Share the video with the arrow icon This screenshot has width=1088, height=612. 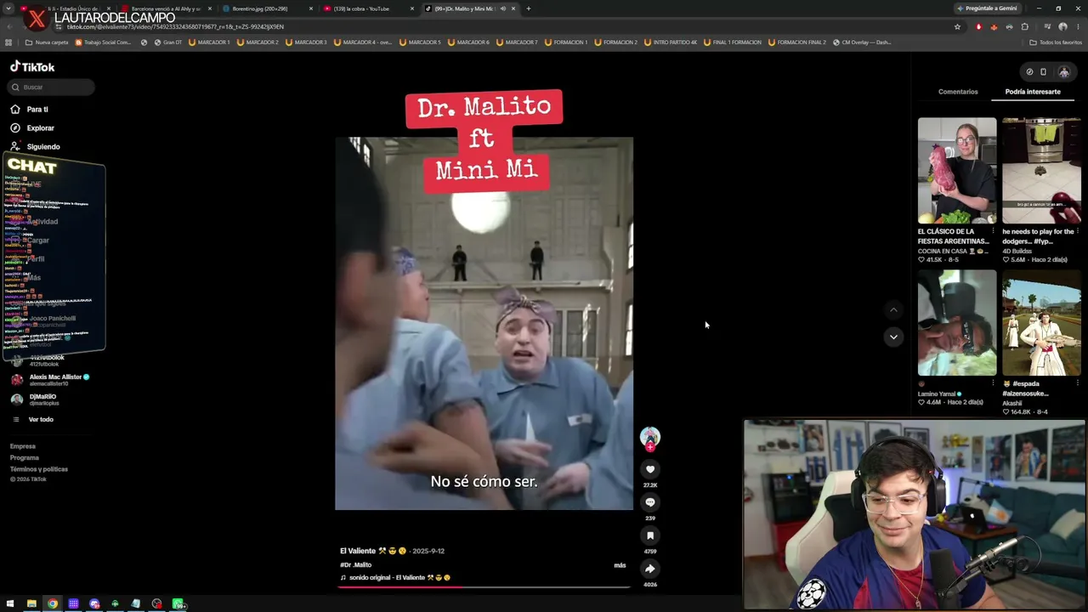click(650, 569)
